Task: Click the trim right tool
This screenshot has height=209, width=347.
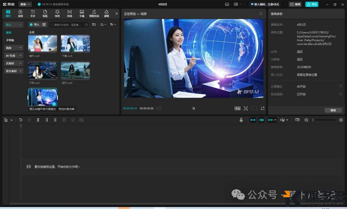Action: (x=55, y=120)
